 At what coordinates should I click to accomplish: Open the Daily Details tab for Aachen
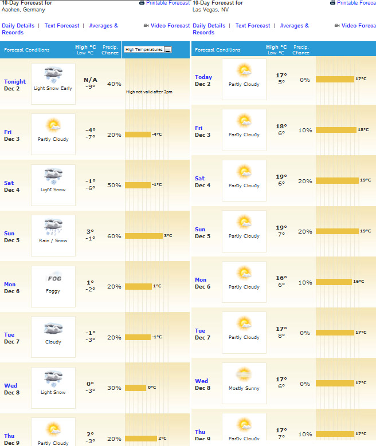click(18, 26)
